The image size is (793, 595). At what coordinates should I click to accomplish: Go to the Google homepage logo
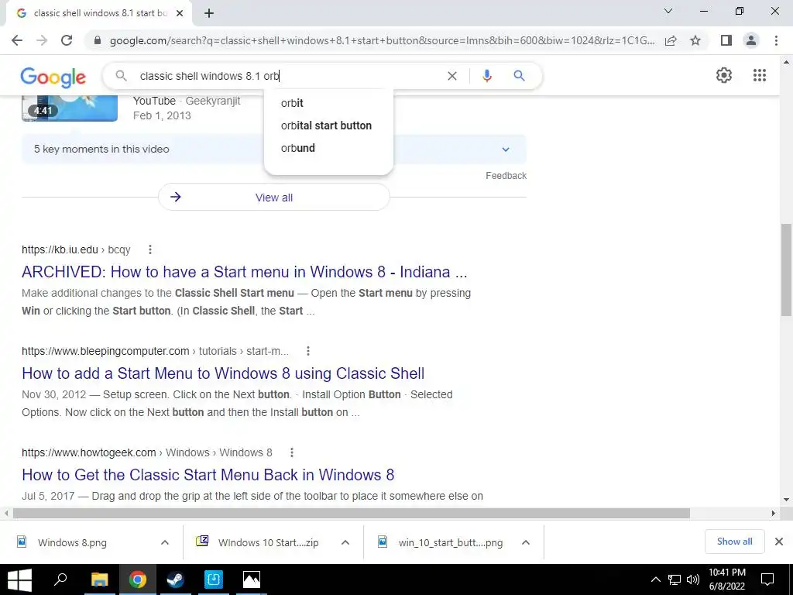click(53, 77)
